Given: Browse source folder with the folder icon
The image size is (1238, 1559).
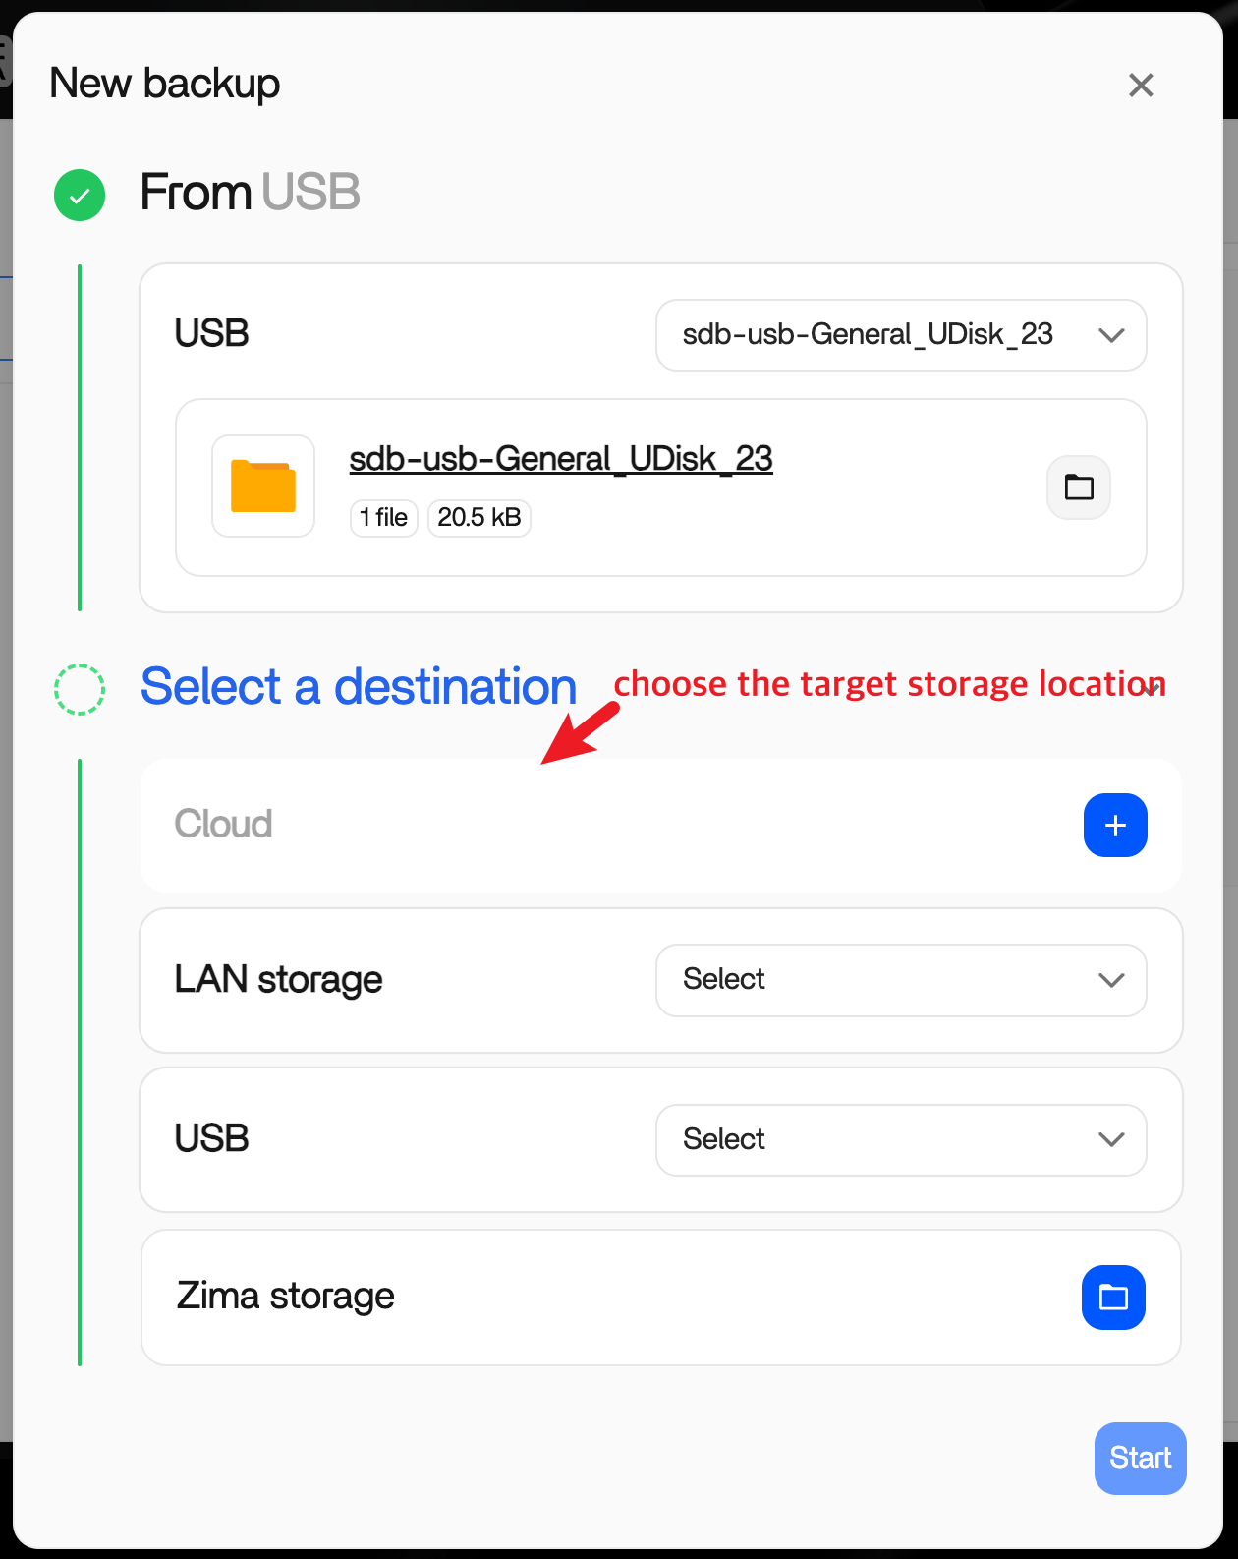Looking at the screenshot, I should (x=1079, y=488).
